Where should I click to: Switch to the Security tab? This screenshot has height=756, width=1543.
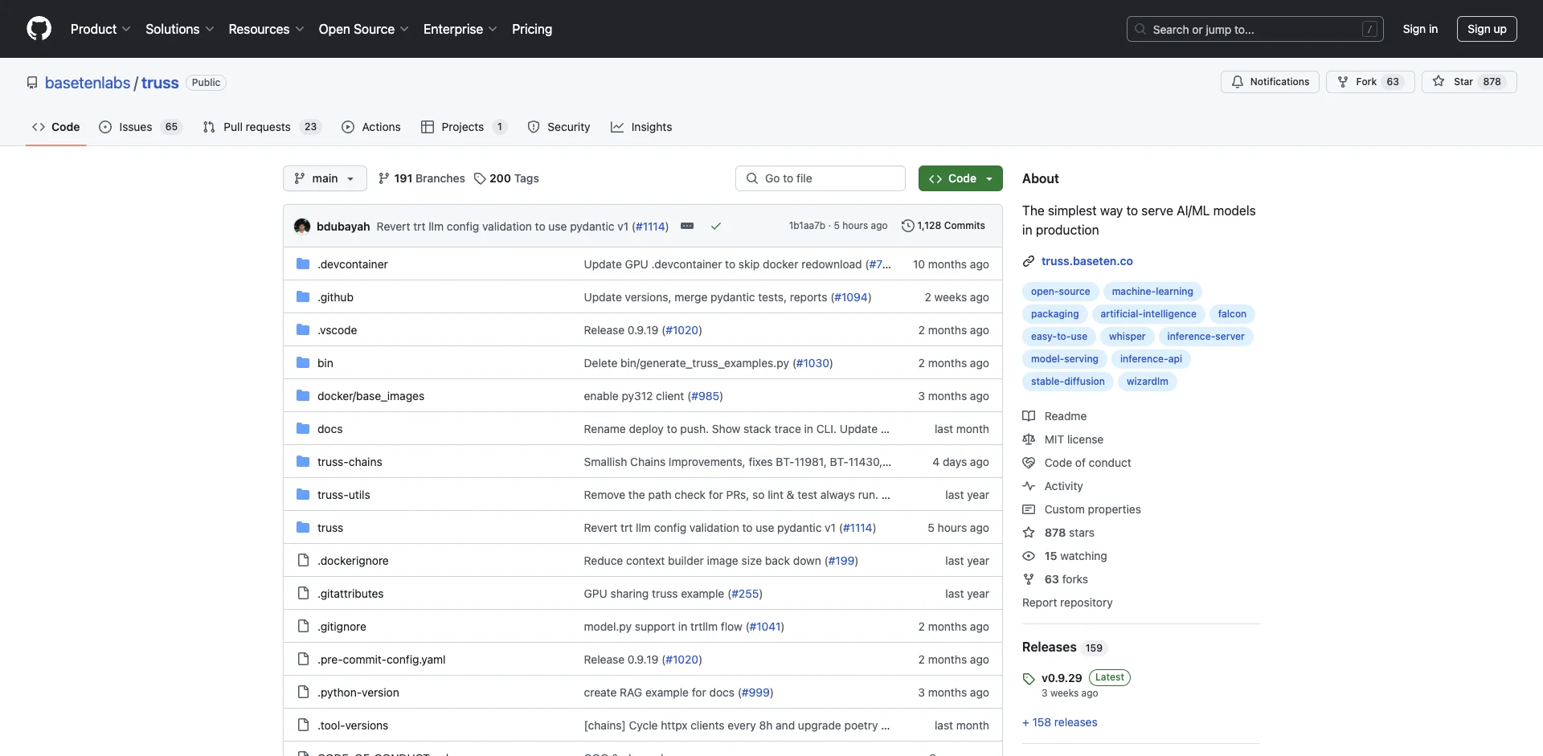pyautogui.click(x=559, y=127)
